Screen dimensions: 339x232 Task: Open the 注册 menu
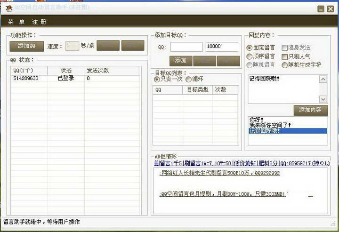(39, 22)
